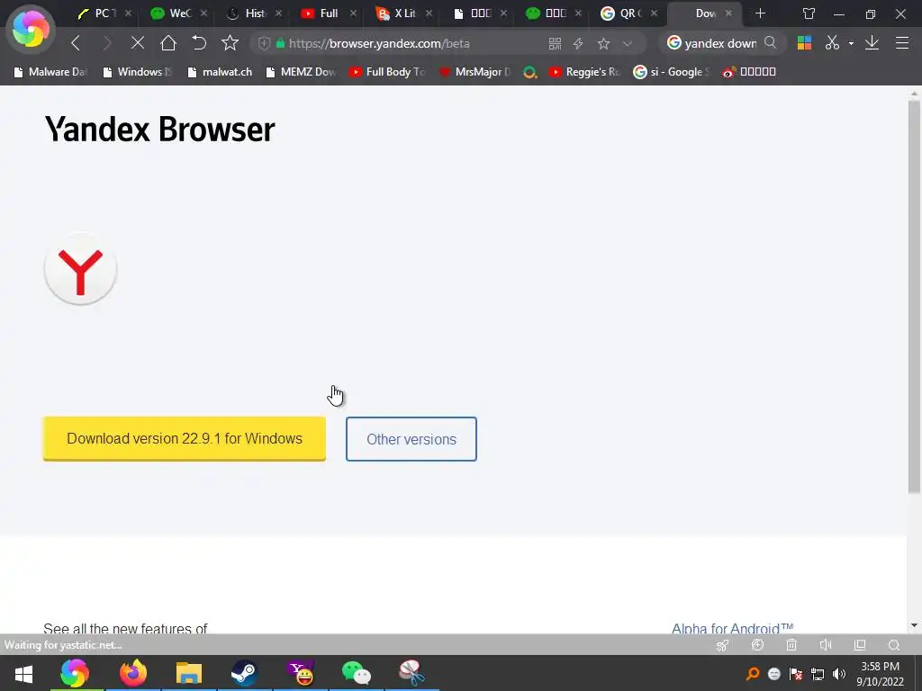Open the Windows IS bookmark
Screen dimensions: 922x691
(138, 72)
